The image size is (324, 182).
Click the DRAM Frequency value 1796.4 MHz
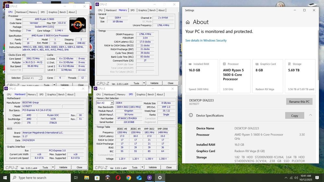pyautogui.click(x=145, y=34)
